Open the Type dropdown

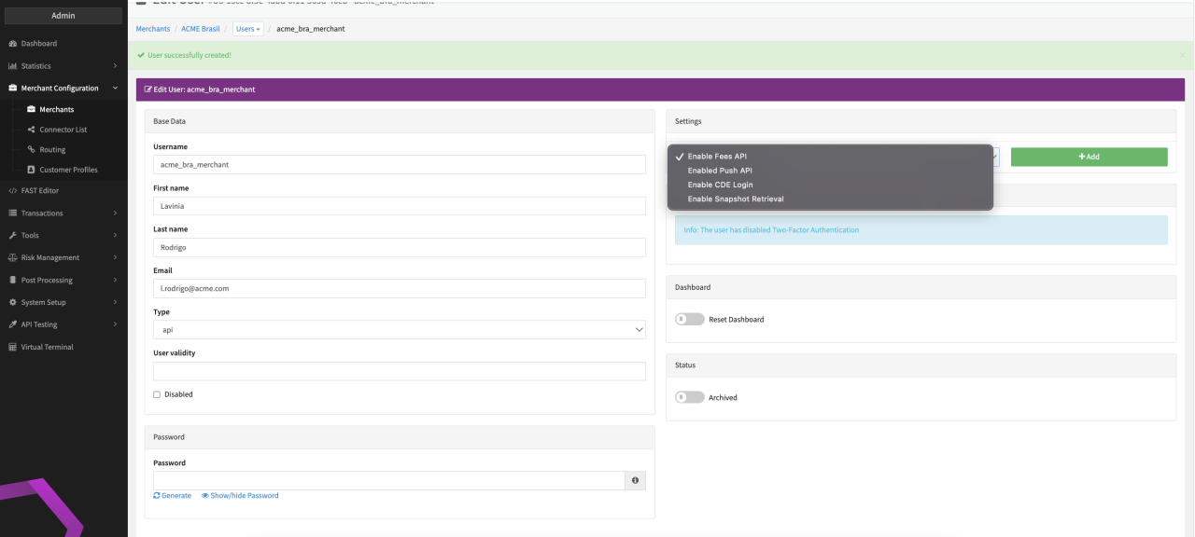tap(399, 330)
